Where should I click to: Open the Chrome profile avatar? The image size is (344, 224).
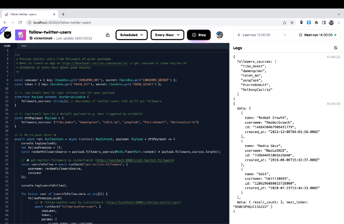click(331, 22)
